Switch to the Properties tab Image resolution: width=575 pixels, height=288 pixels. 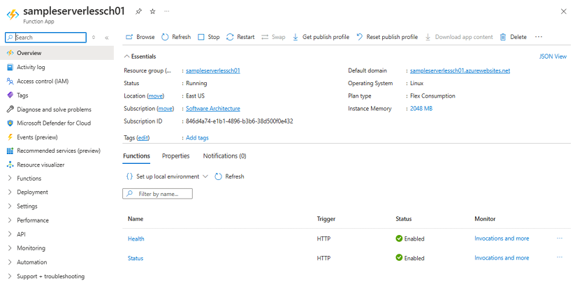175,156
